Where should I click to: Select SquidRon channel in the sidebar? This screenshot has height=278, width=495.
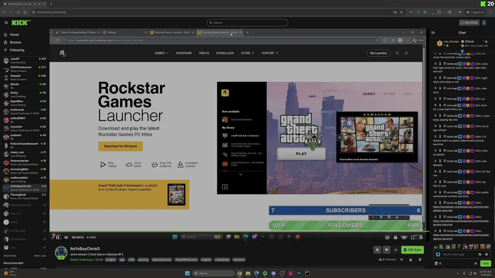click(24, 103)
